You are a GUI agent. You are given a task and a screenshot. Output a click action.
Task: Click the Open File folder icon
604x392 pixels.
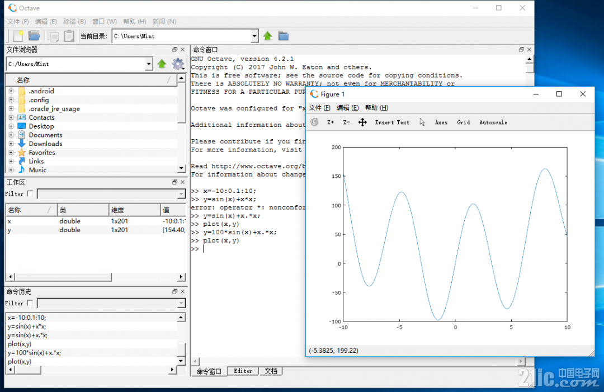34,36
